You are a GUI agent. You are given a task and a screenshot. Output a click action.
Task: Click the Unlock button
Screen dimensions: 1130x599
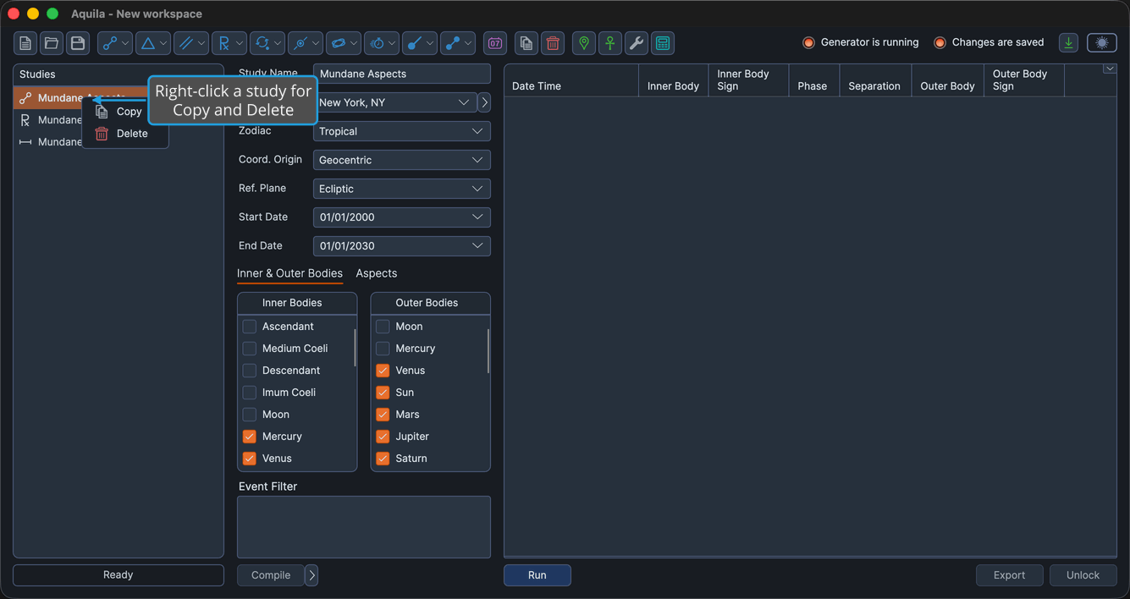tap(1083, 575)
